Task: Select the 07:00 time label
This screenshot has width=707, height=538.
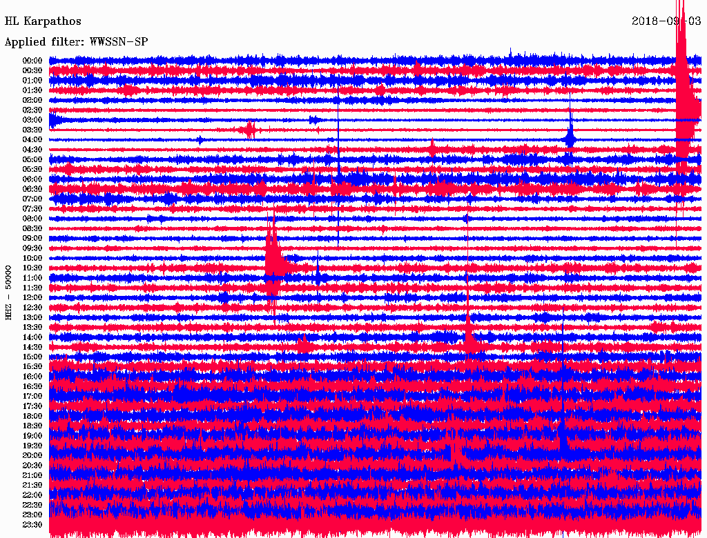Action: pyautogui.click(x=32, y=199)
